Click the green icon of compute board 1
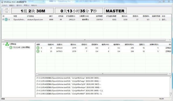The height and width of the screenshot is (101, 173). [38, 51]
